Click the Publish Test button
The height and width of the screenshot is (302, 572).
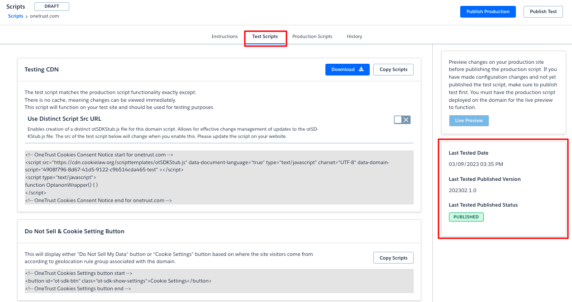(543, 12)
